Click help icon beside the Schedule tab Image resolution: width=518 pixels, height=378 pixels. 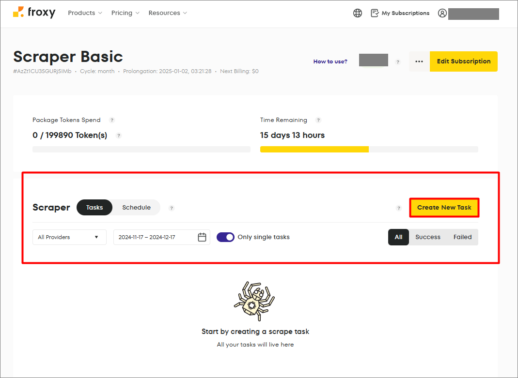(171, 208)
